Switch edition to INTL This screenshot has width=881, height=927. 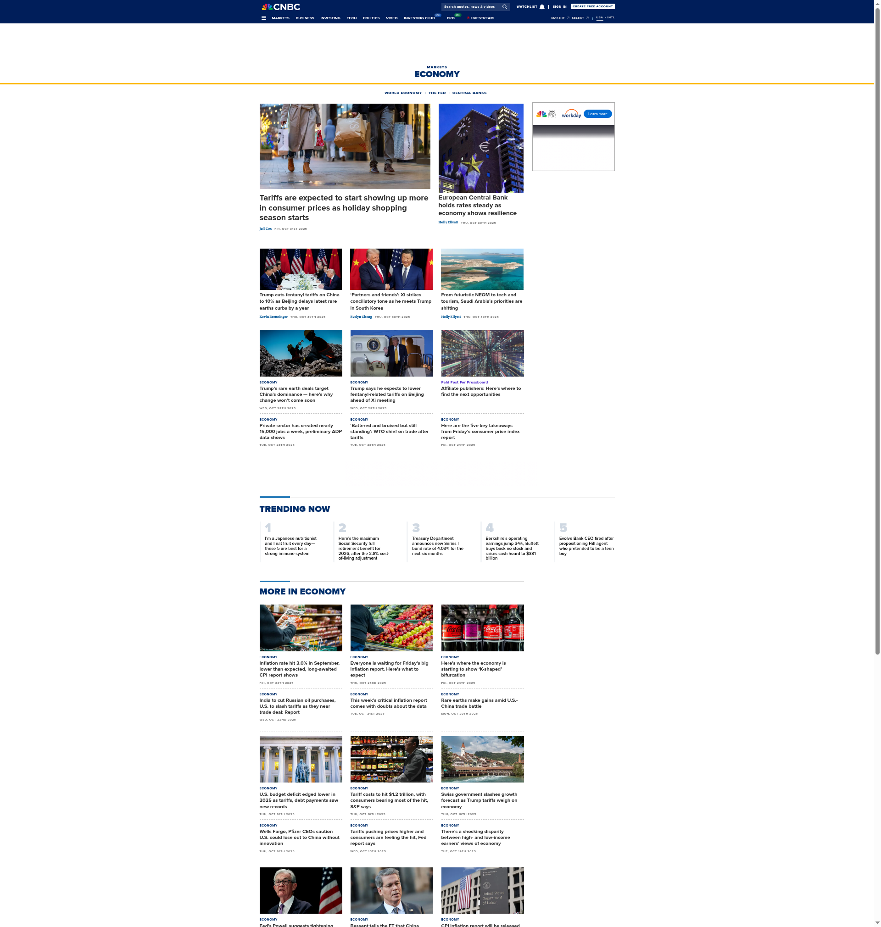click(x=610, y=17)
